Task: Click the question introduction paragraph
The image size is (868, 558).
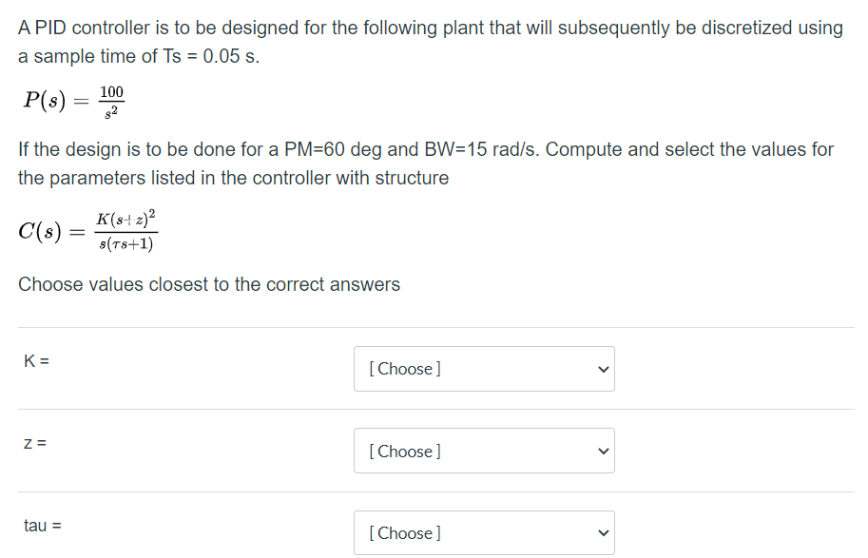Action: (x=428, y=41)
